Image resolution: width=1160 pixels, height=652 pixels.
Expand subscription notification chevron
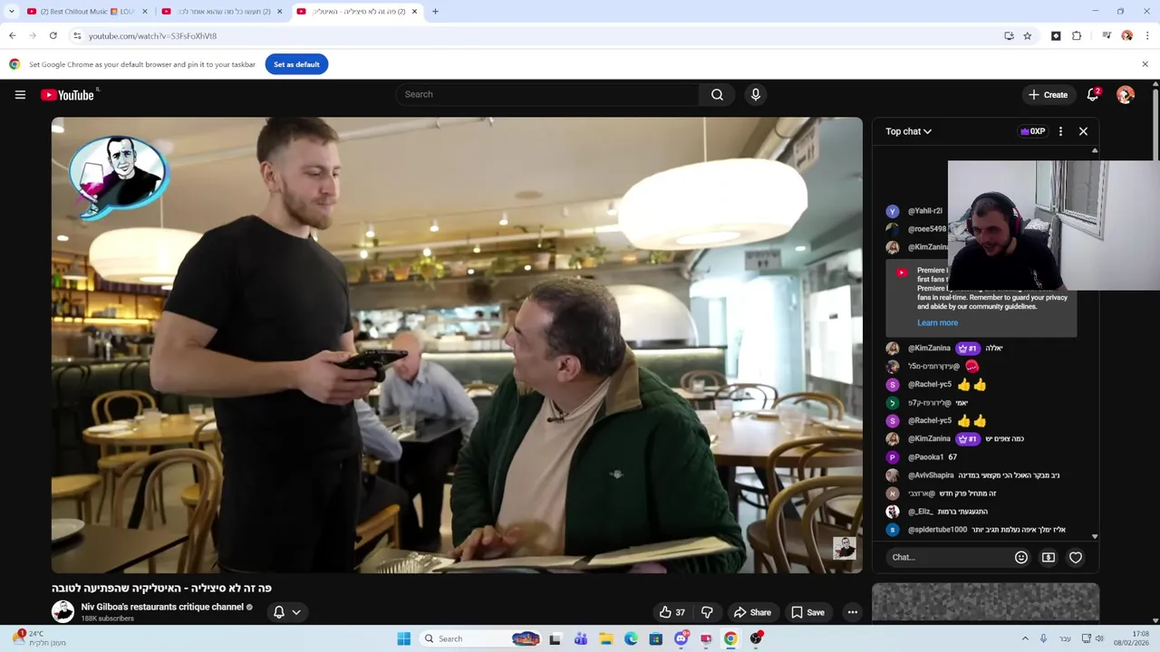click(x=296, y=612)
